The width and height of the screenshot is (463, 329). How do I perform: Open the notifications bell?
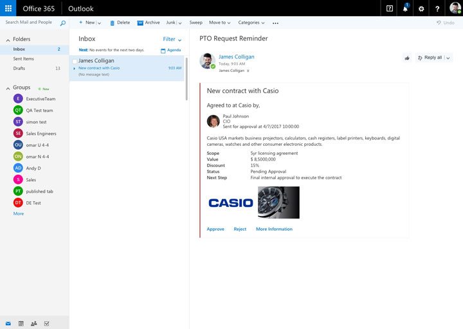click(405, 8)
